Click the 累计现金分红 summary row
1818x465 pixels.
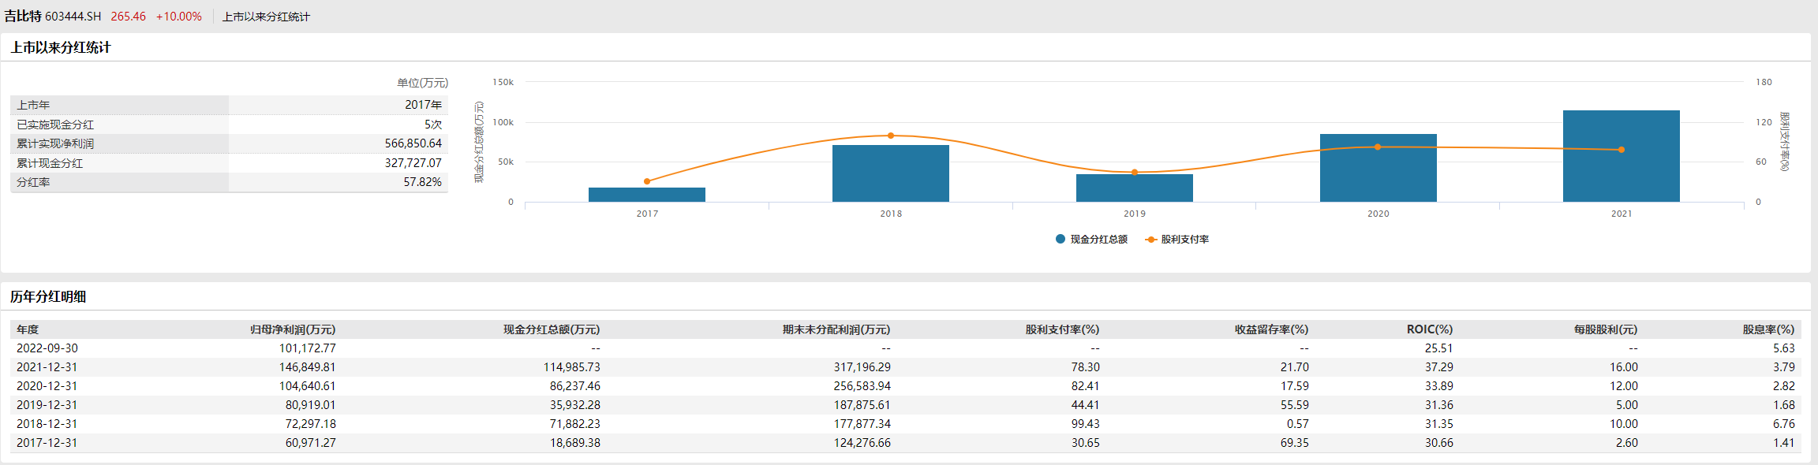tap(229, 163)
